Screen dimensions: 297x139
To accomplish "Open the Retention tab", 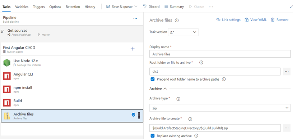I will click(x=73, y=7).
